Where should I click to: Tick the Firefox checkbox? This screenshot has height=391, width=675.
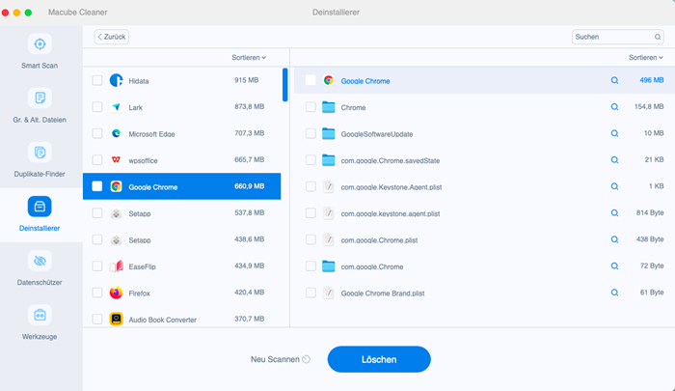(97, 293)
